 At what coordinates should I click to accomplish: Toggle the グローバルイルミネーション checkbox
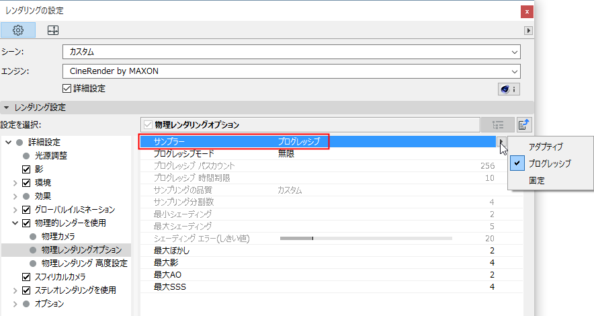(x=26, y=210)
